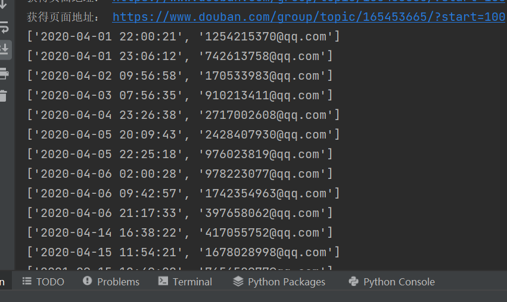
Task: Click the output line containing 1254215370@qq.com
Action: click(183, 37)
